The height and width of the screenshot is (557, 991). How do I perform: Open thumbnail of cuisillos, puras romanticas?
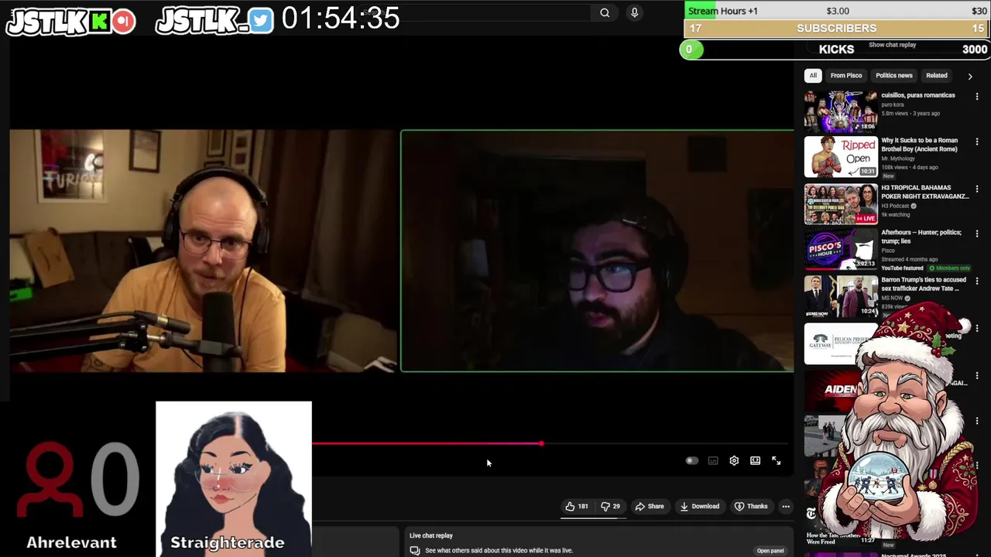click(x=841, y=111)
